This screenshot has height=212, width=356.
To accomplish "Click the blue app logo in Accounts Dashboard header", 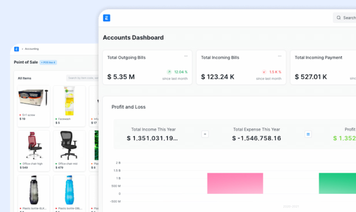I will tap(106, 18).
